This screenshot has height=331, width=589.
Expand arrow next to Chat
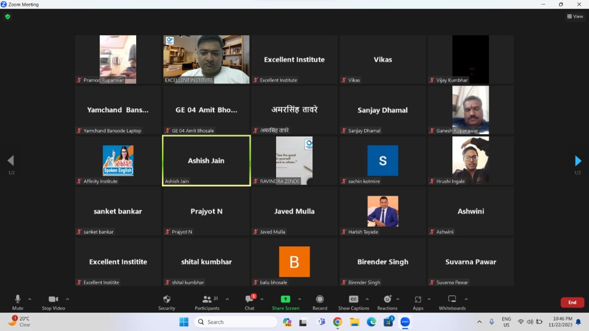click(262, 299)
